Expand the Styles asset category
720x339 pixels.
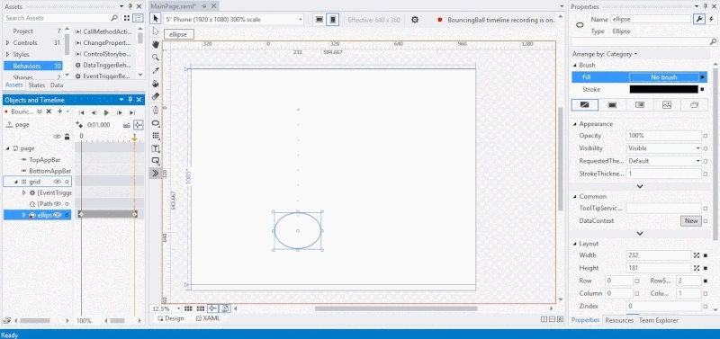(x=7, y=54)
